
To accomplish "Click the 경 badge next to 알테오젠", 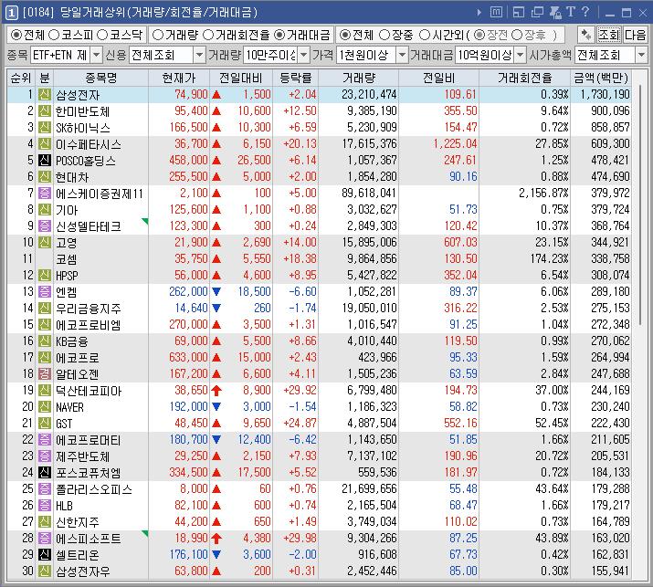I will pos(45,374).
